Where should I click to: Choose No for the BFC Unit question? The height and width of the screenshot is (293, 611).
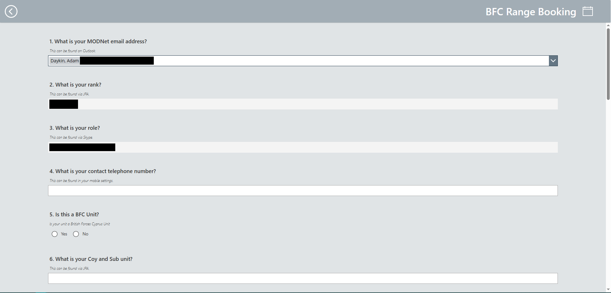[76, 234]
